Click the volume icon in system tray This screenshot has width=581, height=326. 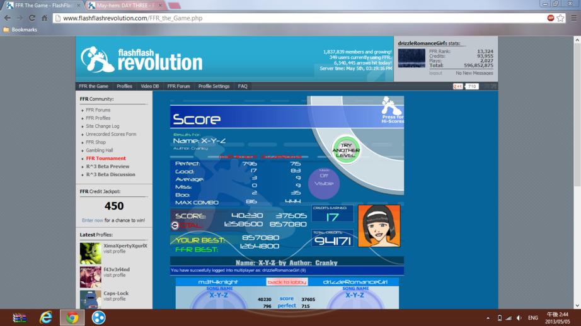(519, 318)
